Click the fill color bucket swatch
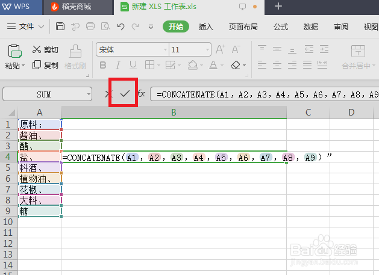379x275 pixels. [193, 65]
